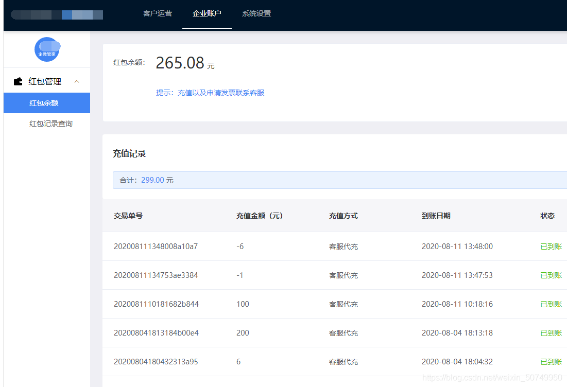Click the 提示 recharge and invoice contact link
The height and width of the screenshot is (387, 567).
(210, 93)
